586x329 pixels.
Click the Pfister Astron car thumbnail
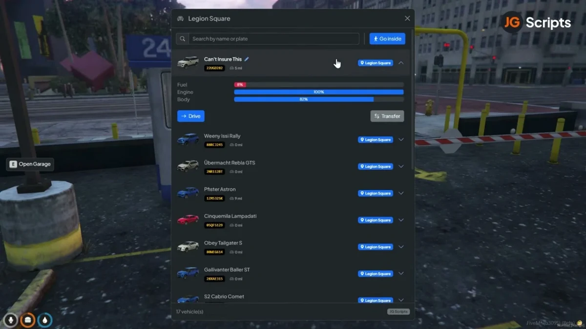click(188, 193)
